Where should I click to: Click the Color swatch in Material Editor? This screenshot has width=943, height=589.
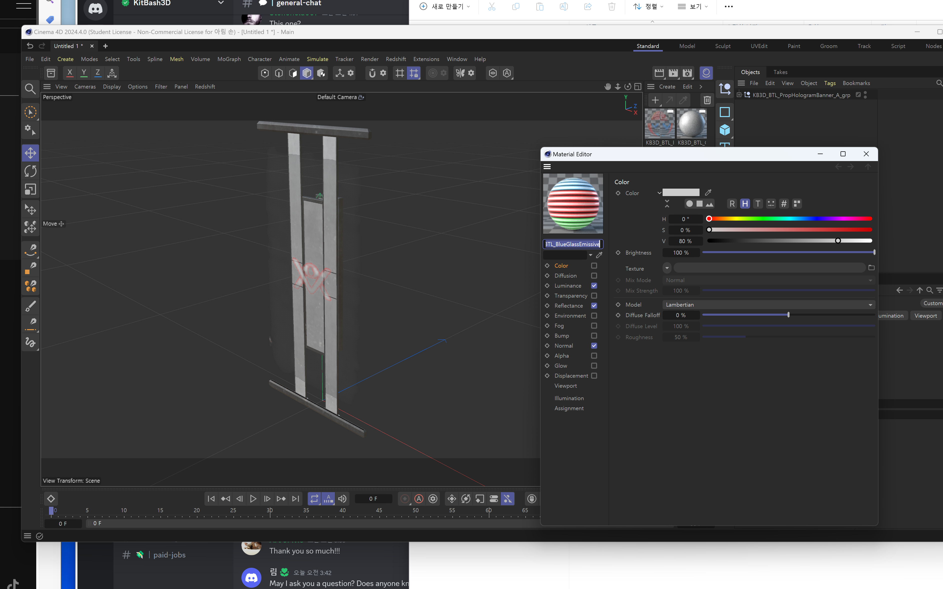(x=681, y=192)
